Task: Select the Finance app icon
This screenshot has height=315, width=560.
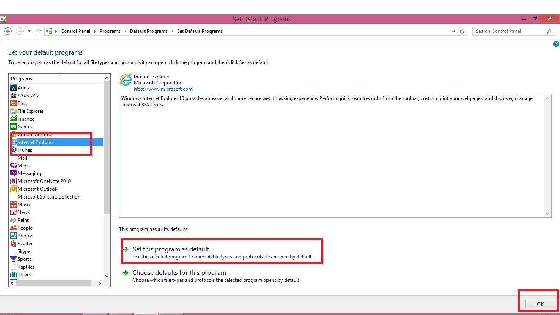Action: click(14, 119)
